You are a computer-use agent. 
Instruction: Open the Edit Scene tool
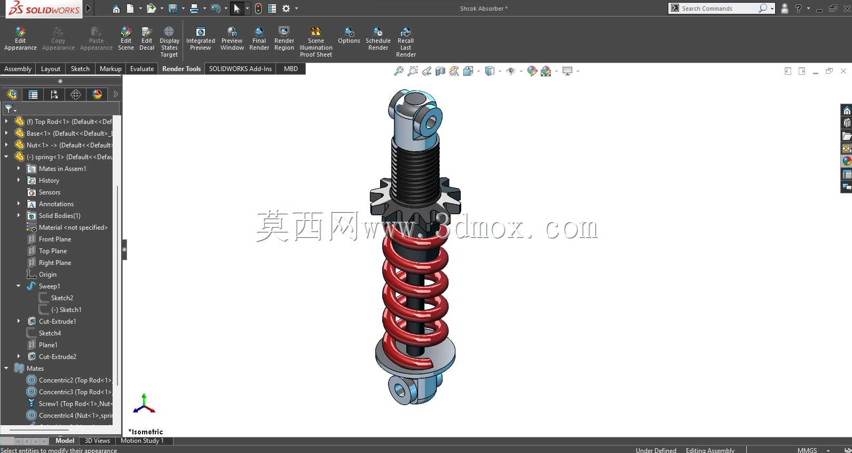[x=126, y=38]
